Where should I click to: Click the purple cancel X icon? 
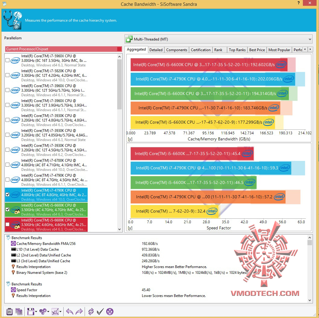(x=110, y=312)
